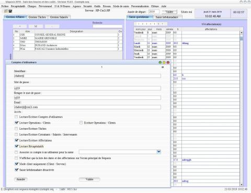Image resolution: width=251 pixels, height=193 pixels.
Task: Enable Ecriture Operations / Clients checkbox
Action: tap(81, 123)
